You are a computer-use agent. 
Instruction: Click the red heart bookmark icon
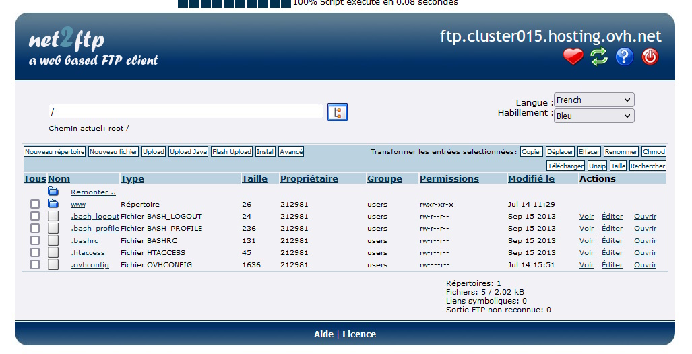(573, 57)
